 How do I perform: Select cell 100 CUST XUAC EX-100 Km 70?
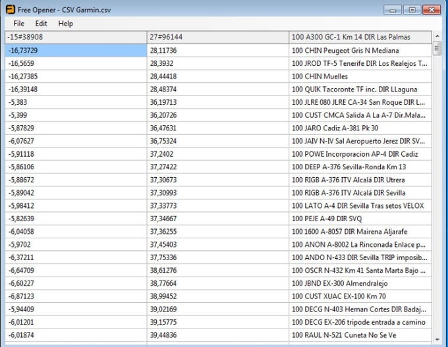(x=360, y=296)
